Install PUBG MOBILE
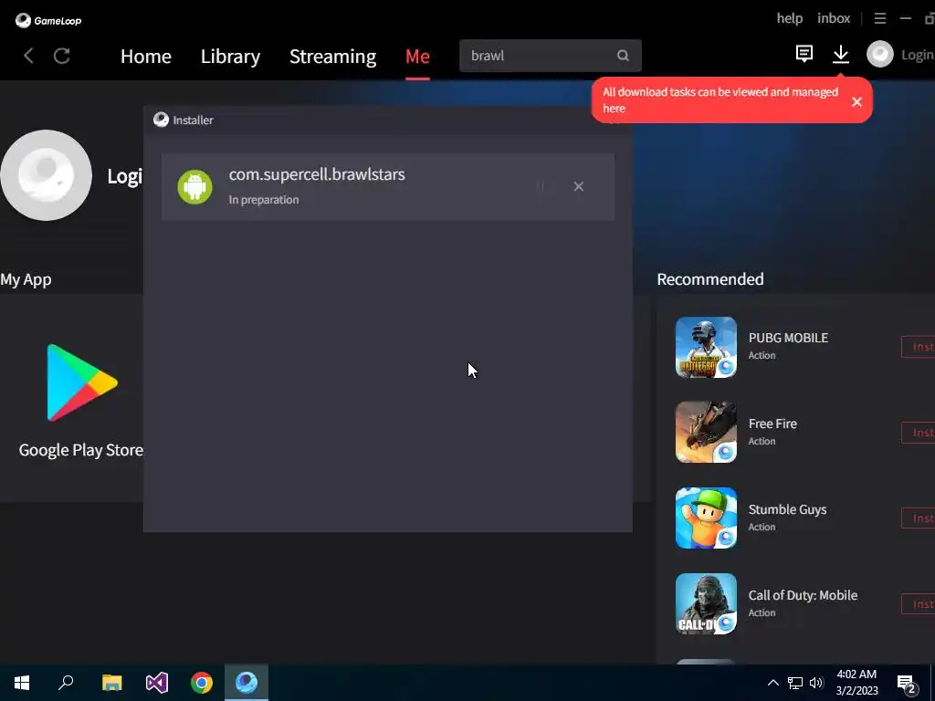 pos(919,347)
